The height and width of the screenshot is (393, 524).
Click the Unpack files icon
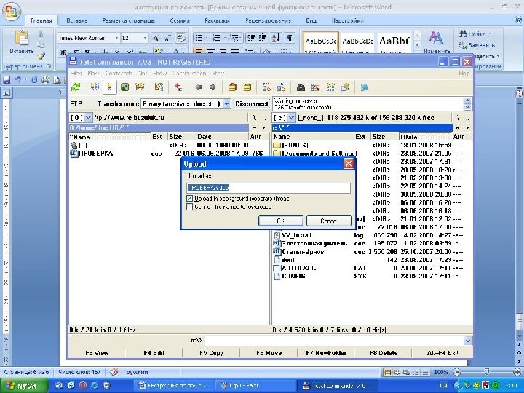pyautogui.click(x=247, y=87)
